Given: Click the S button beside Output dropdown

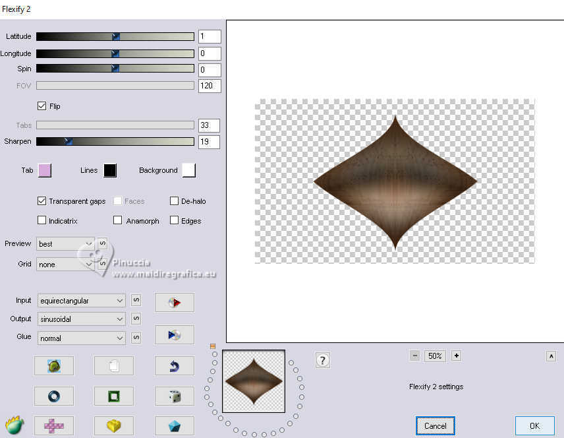Looking at the screenshot, I should pyautogui.click(x=136, y=319).
